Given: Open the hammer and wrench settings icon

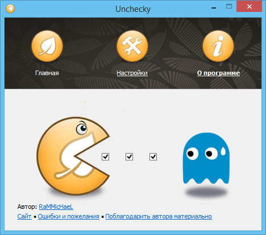Looking at the screenshot, I should [132, 46].
